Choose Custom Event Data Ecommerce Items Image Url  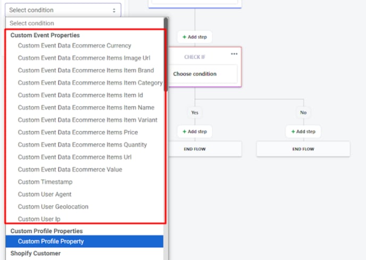pos(84,58)
